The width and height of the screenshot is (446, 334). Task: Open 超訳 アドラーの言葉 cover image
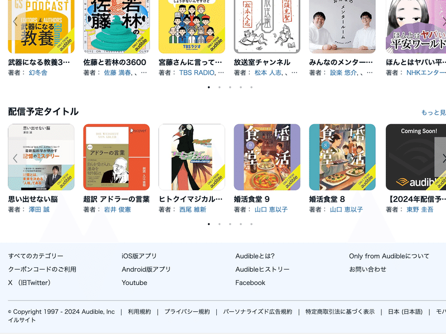(x=117, y=157)
